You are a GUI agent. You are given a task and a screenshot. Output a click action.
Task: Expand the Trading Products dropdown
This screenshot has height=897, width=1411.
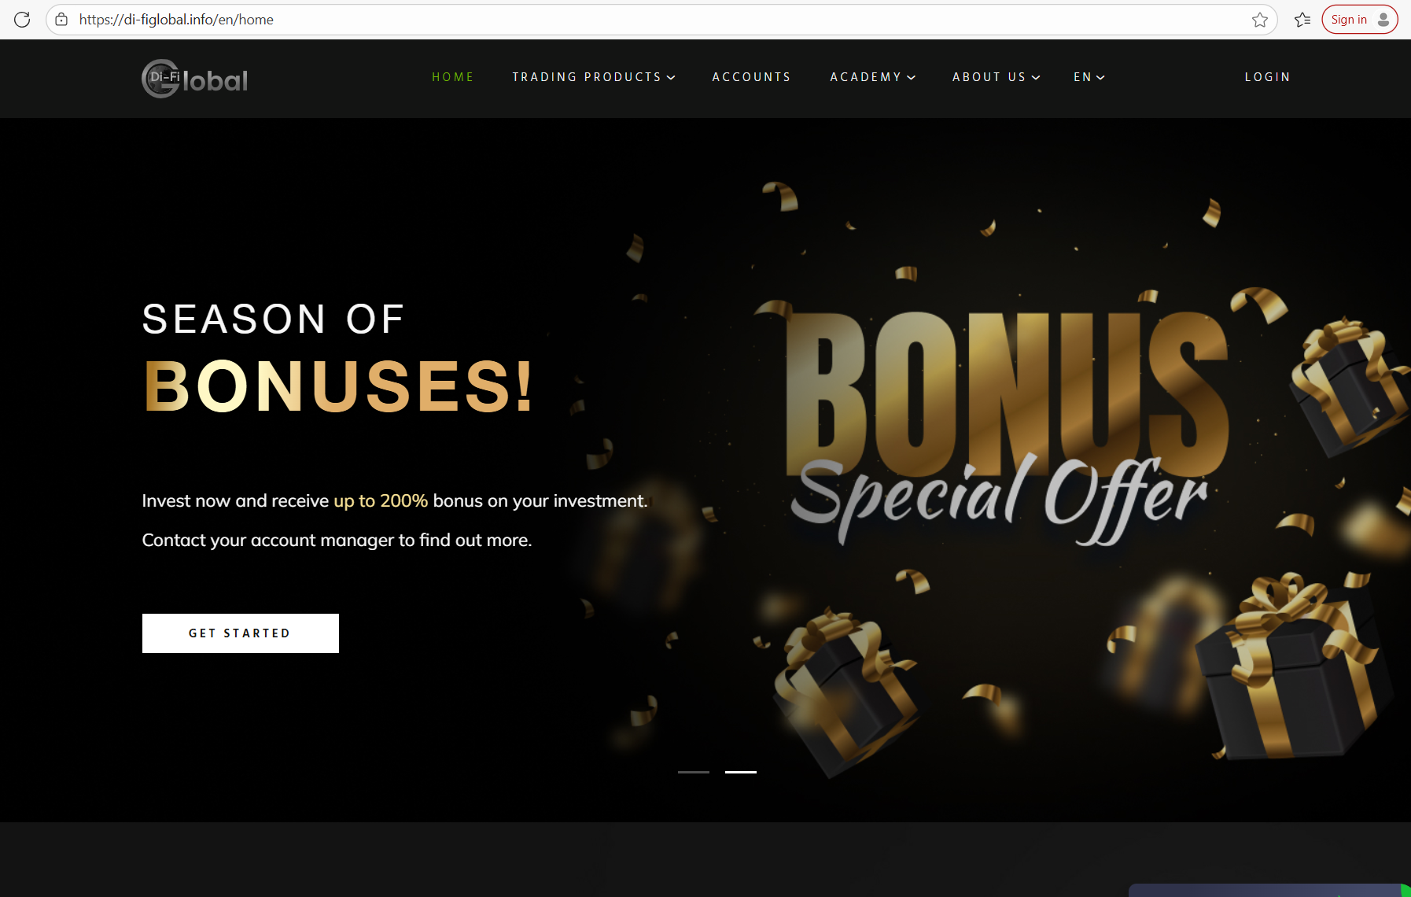point(594,77)
